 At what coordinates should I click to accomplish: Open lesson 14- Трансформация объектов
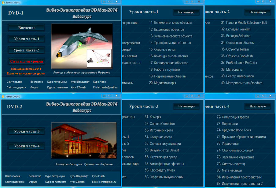[x=170, y=43]
